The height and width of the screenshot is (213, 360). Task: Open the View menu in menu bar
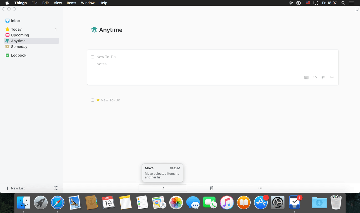point(58,3)
